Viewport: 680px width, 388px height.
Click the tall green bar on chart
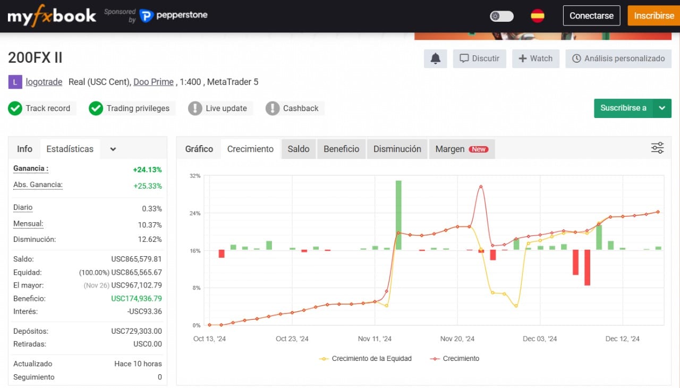pos(398,215)
